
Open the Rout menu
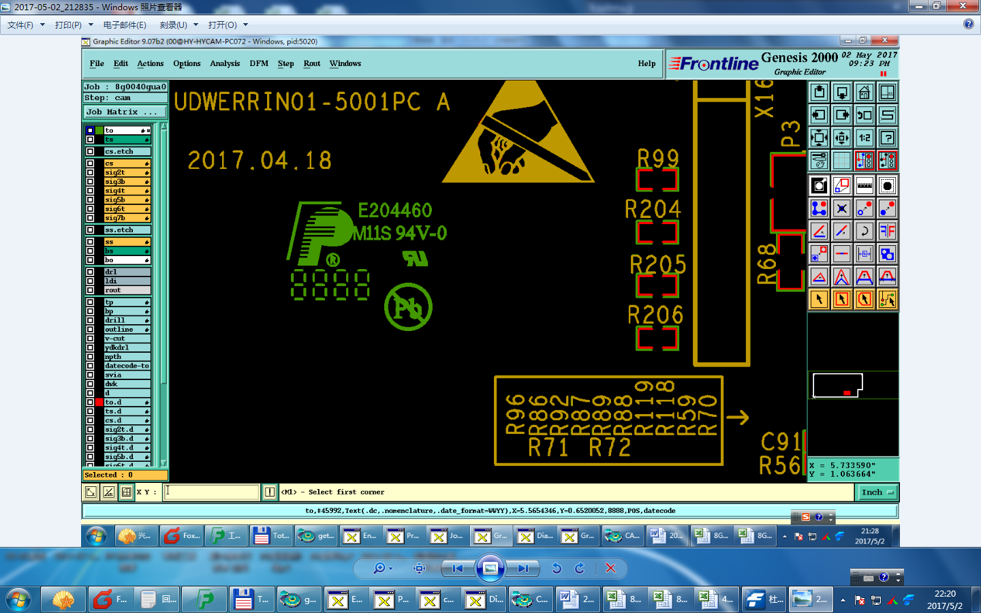point(311,63)
